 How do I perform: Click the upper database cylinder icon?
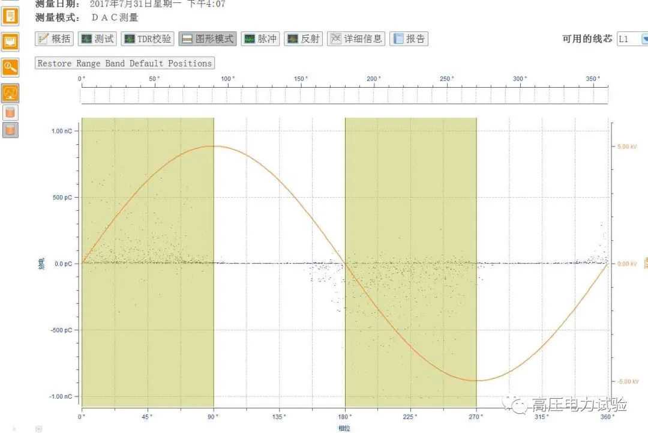click(10, 112)
